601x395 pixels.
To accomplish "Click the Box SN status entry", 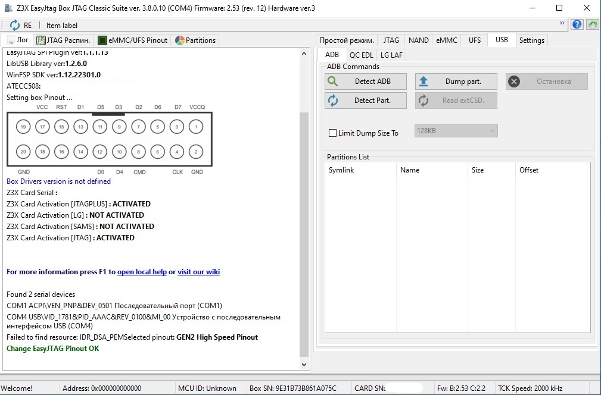I will point(293,388).
